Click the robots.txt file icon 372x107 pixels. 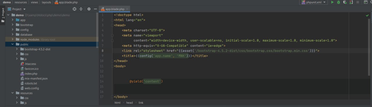(22, 83)
